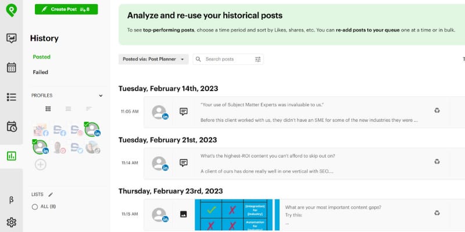Open the calendar icon in the sidebar
Screen dimensions: 465x232
pos(11,67)
